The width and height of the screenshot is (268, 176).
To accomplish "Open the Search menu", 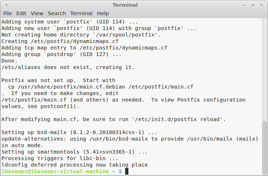I will (57, 13).
